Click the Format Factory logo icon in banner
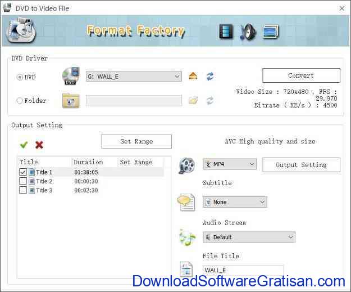 coord(21,31)
